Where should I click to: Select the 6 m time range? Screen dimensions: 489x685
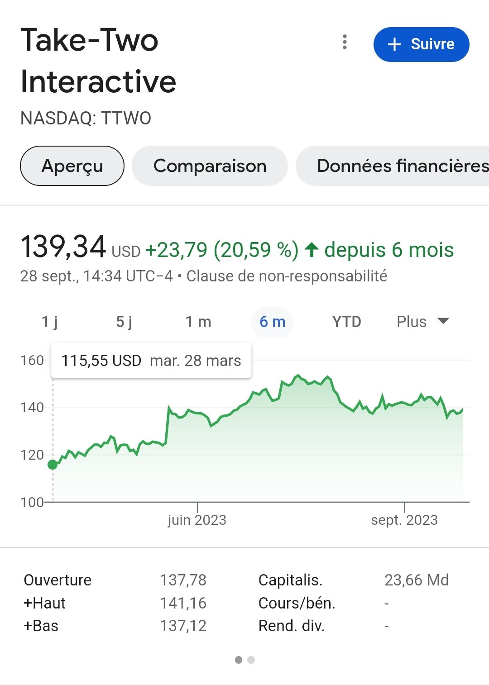273,322
